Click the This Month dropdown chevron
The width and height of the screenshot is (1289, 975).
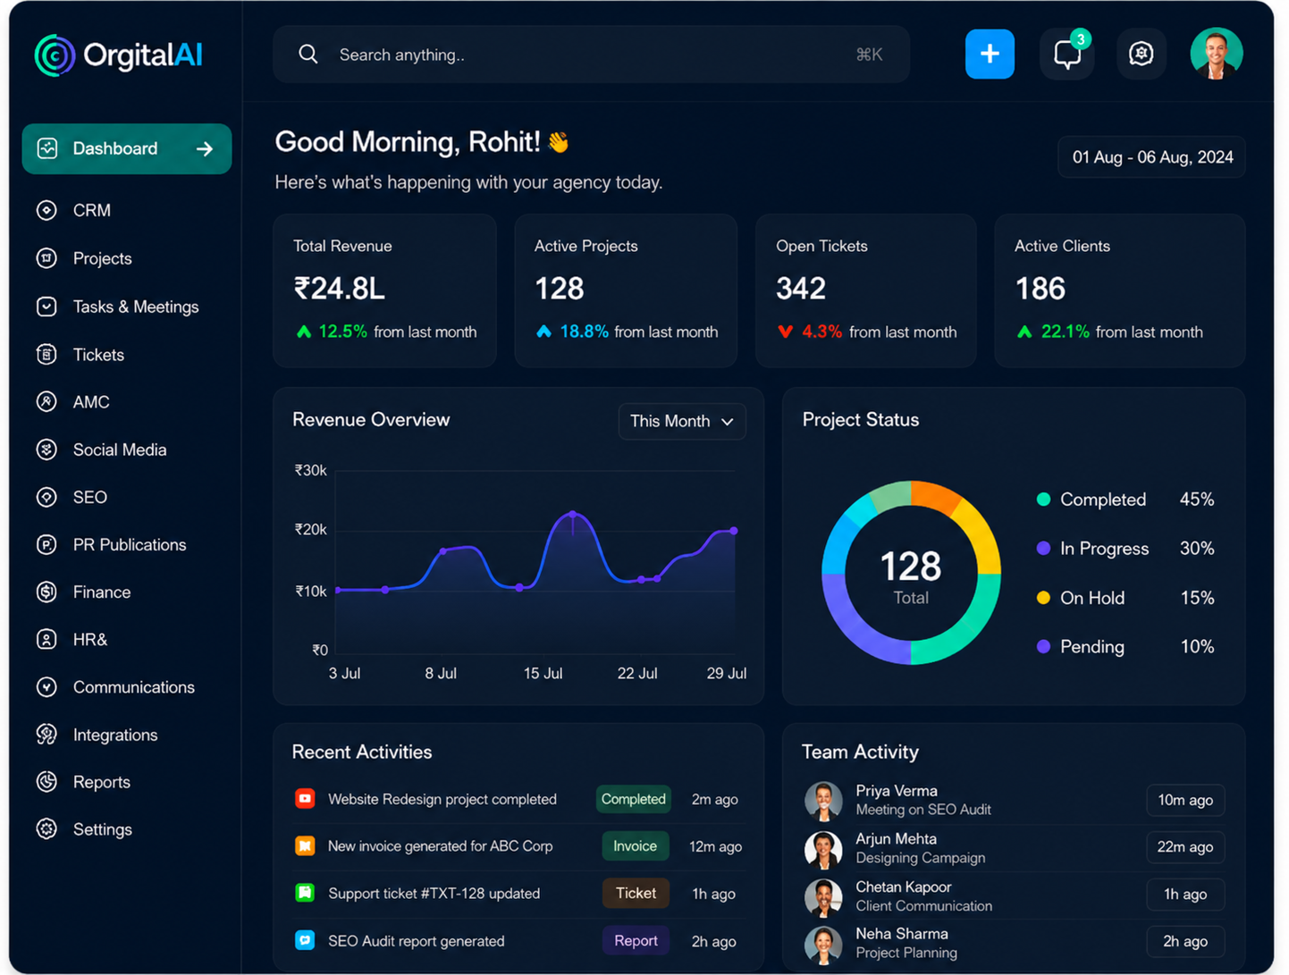(728, 422)
